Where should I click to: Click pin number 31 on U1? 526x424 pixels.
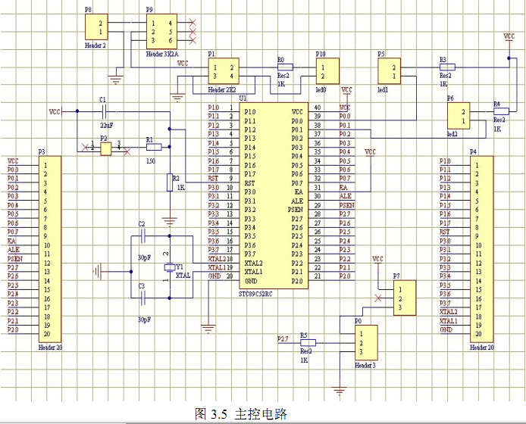[x=318, y=188]
